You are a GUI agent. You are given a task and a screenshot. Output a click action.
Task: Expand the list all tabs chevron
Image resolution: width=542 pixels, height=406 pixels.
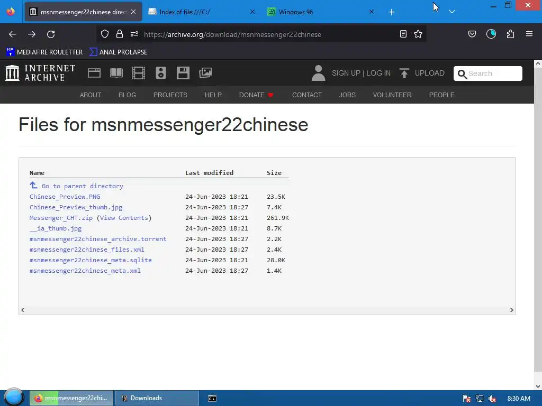click(x=452, y=12)
